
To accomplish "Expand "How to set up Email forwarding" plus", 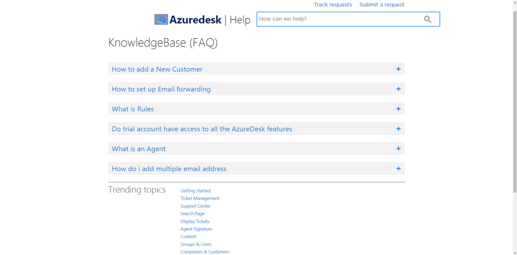I will click(399, 89).
